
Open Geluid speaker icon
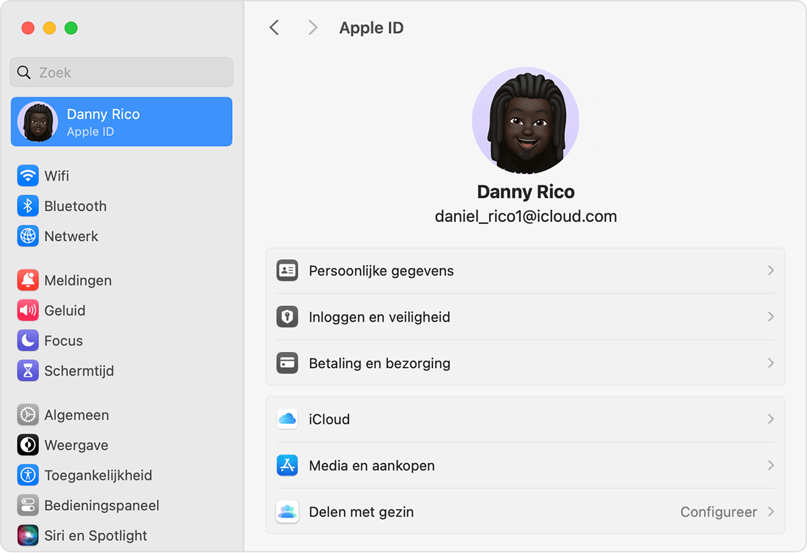tap(28, 311)
